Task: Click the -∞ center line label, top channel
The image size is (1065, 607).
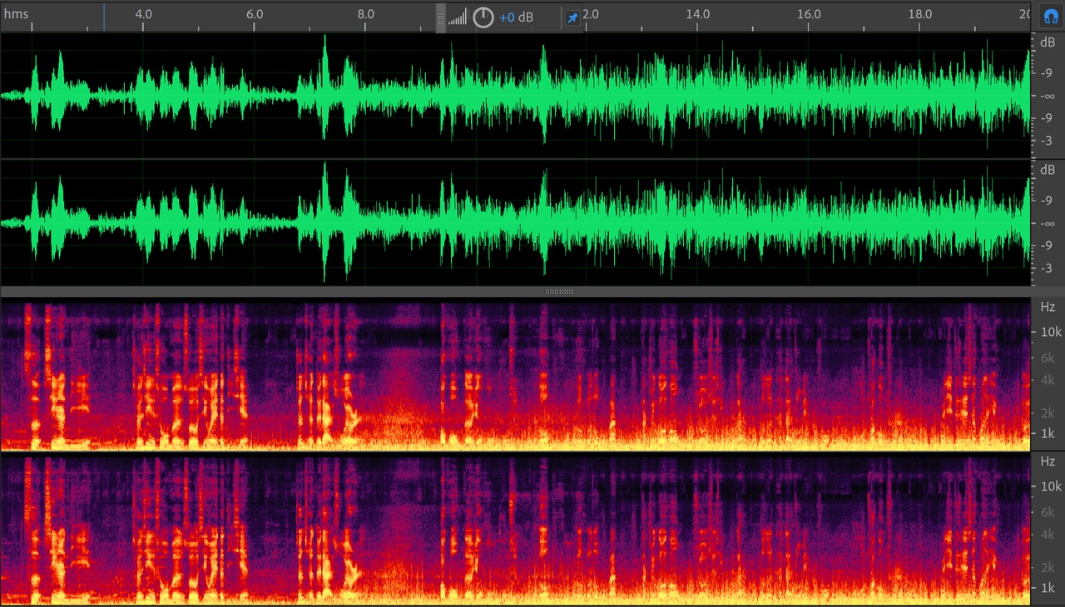Action: coord(1050,96)
